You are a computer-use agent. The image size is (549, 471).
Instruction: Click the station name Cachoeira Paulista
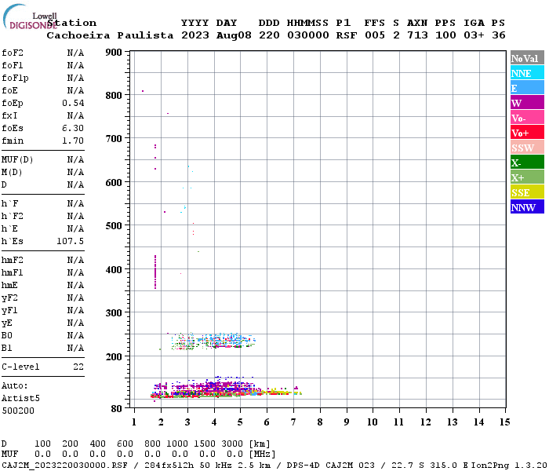click(110, 35)
